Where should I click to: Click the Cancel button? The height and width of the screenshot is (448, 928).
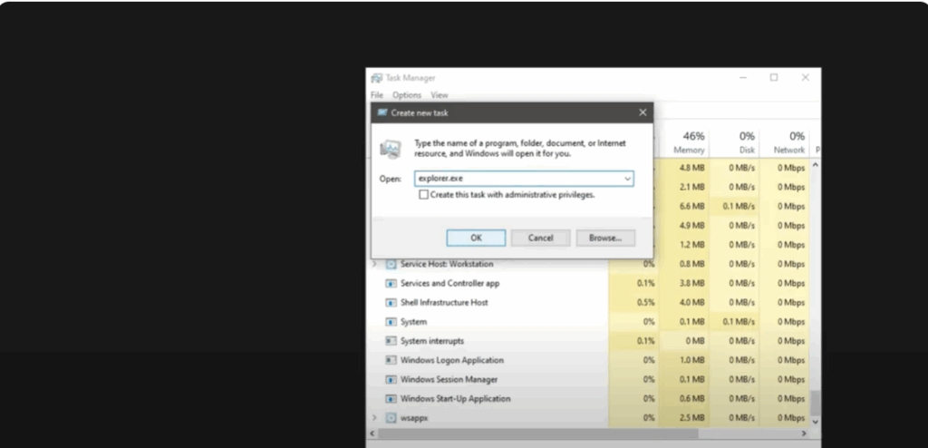click(x=540, y=238)
